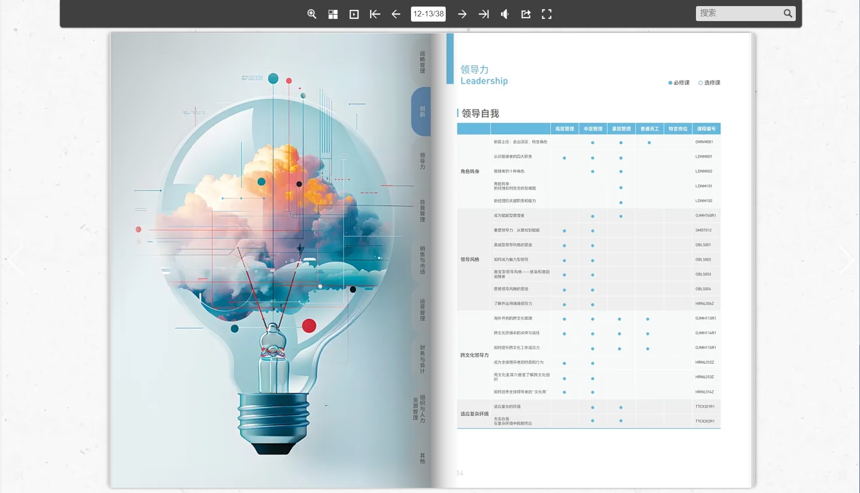This screenshot has height=493, width=860.
Task: Flip back with left edge chevron
Action: [15, 260]
